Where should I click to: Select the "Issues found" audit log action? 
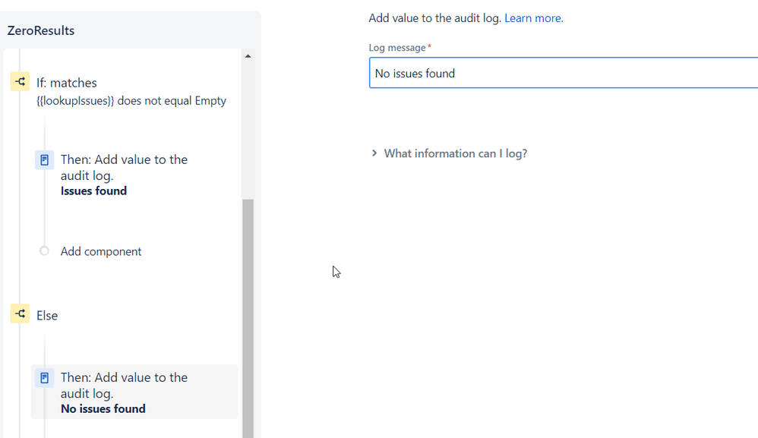[124, 175]
